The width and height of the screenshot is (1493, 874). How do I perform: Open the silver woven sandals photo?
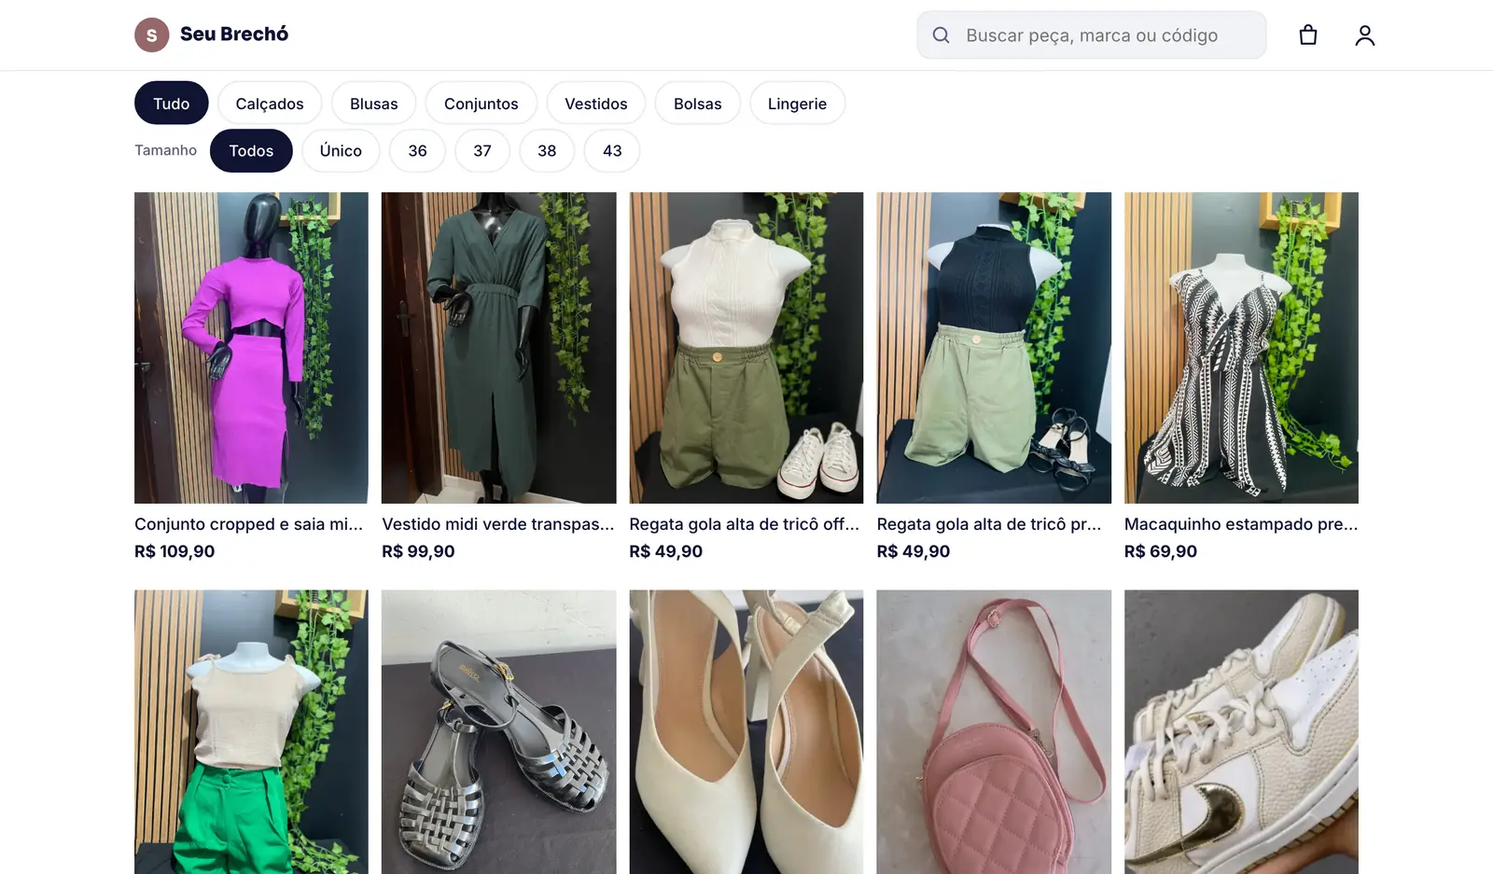pyautogui.click(x=498, y=732)
